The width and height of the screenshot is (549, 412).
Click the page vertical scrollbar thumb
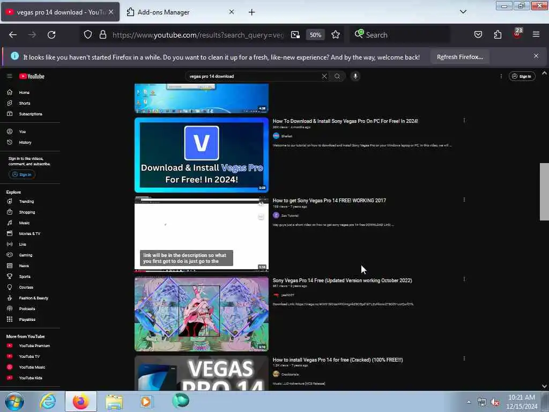coord(544,192)
